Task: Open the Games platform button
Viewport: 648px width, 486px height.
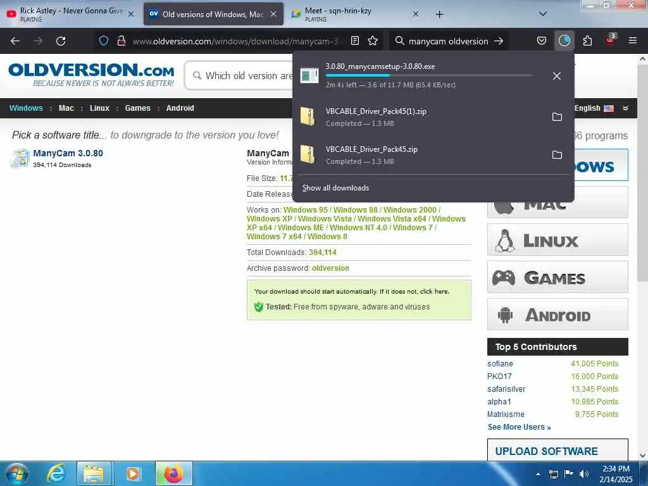Action: pos(558,277)
